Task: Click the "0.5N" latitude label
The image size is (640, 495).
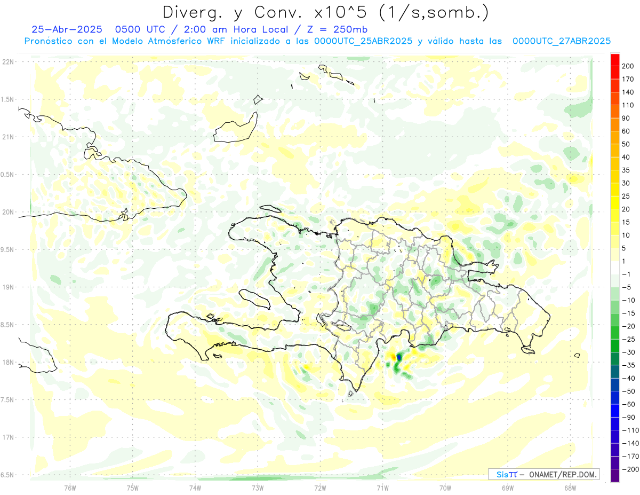Action: point(8,175)
